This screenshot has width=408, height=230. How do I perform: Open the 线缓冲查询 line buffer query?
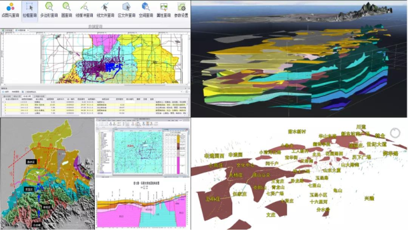pos(84,10)
